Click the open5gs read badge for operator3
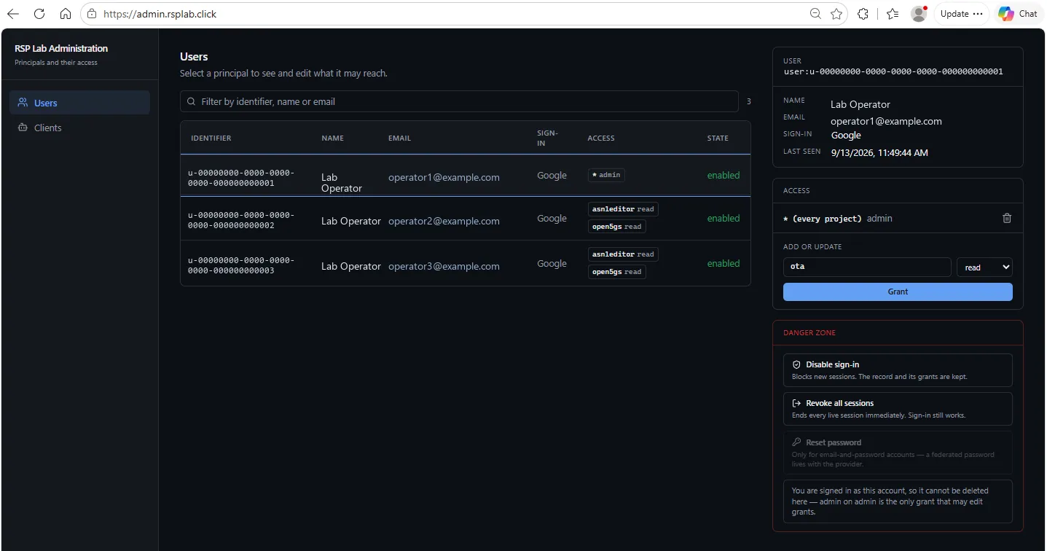 point(617,272)
